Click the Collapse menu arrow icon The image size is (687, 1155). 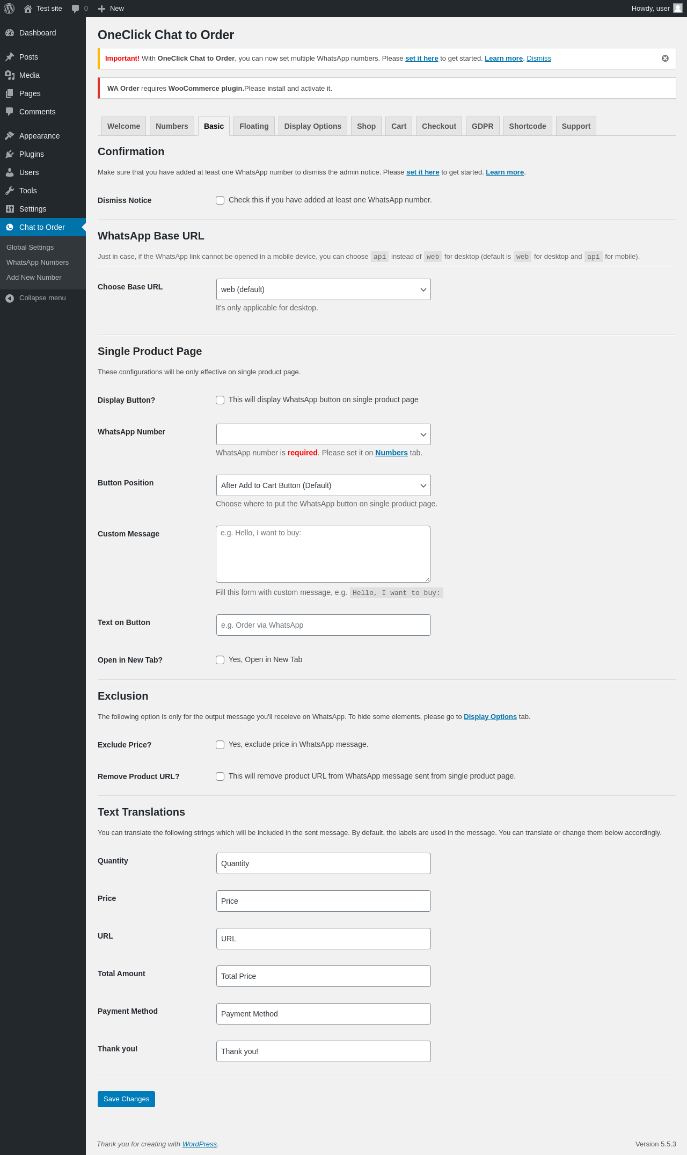coord(10,298)
